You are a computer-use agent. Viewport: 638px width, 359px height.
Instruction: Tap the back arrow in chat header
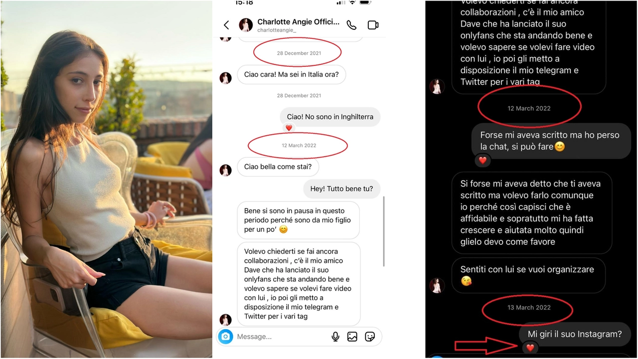point(226,25)
